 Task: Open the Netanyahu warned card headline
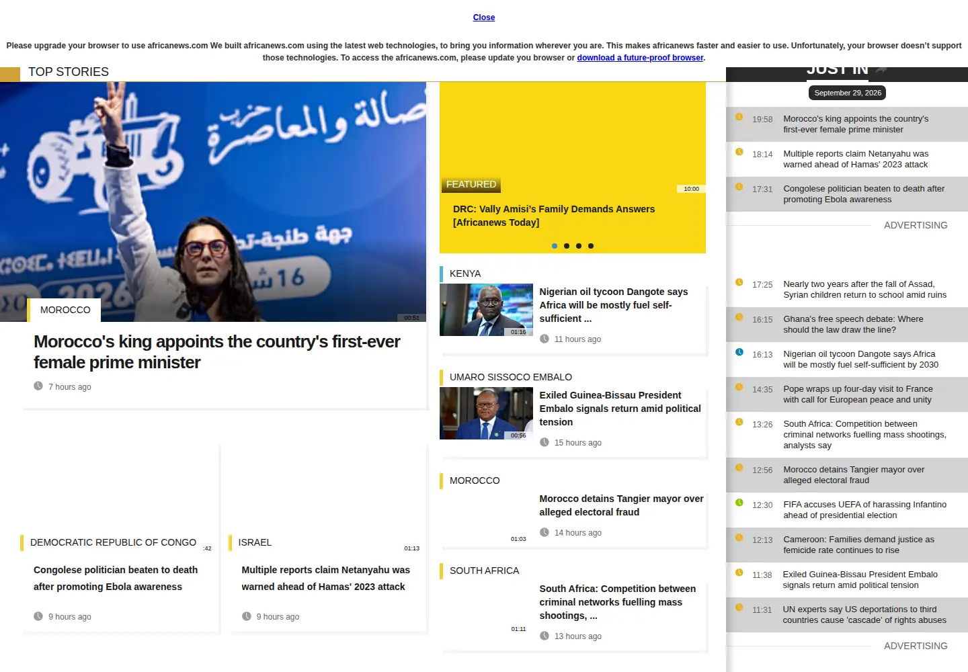pyautogui.click(x=325, y=578)
